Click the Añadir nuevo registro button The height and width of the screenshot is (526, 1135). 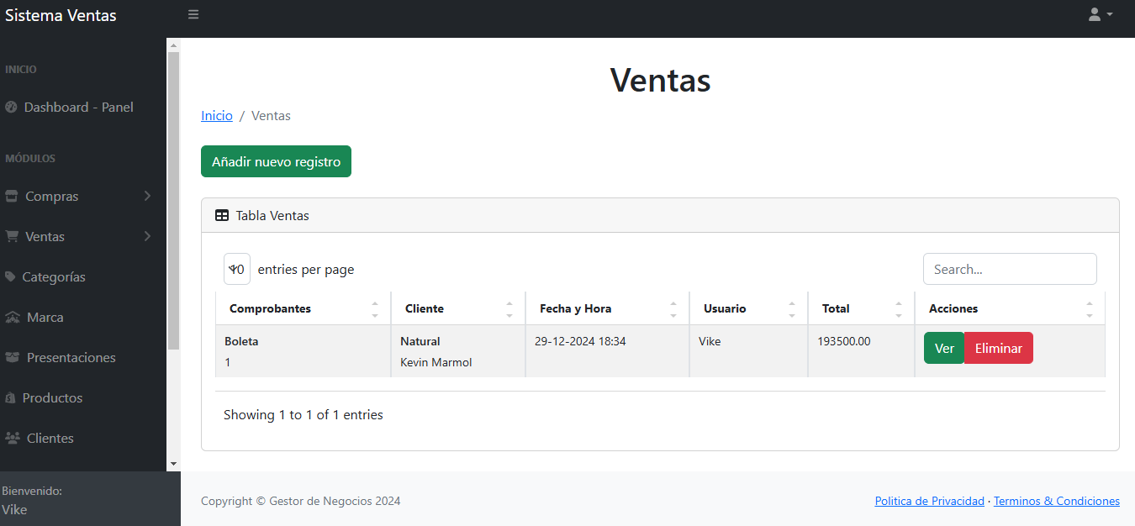tap(276, 160)
